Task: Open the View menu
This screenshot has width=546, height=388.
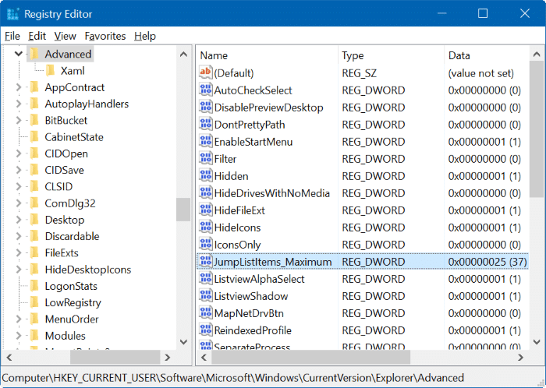Action: coord(65,36)
